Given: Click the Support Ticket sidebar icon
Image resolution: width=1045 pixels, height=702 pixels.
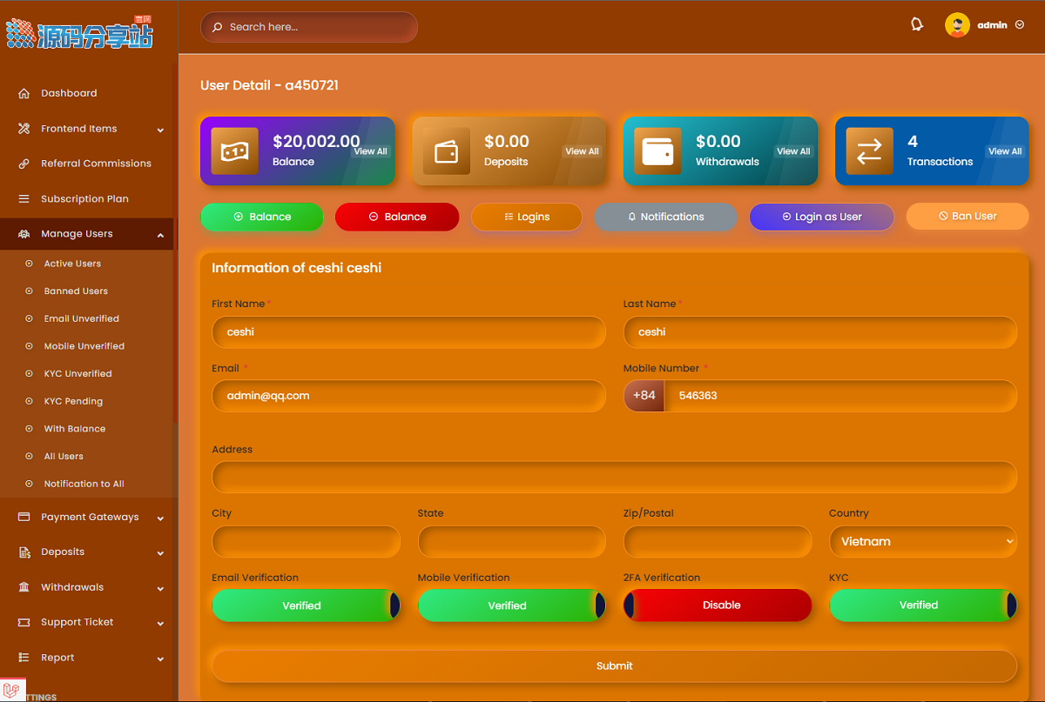Looking at the screenshot, I should [x=24, y=623].
